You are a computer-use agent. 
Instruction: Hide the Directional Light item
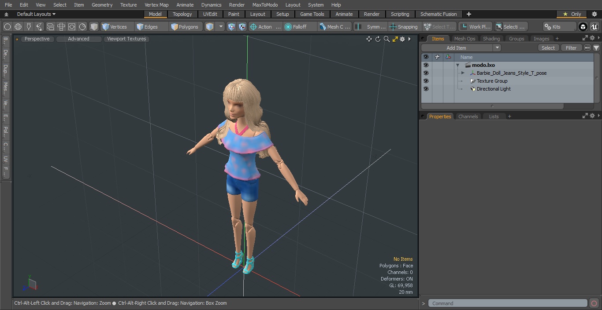coord(426,89)
